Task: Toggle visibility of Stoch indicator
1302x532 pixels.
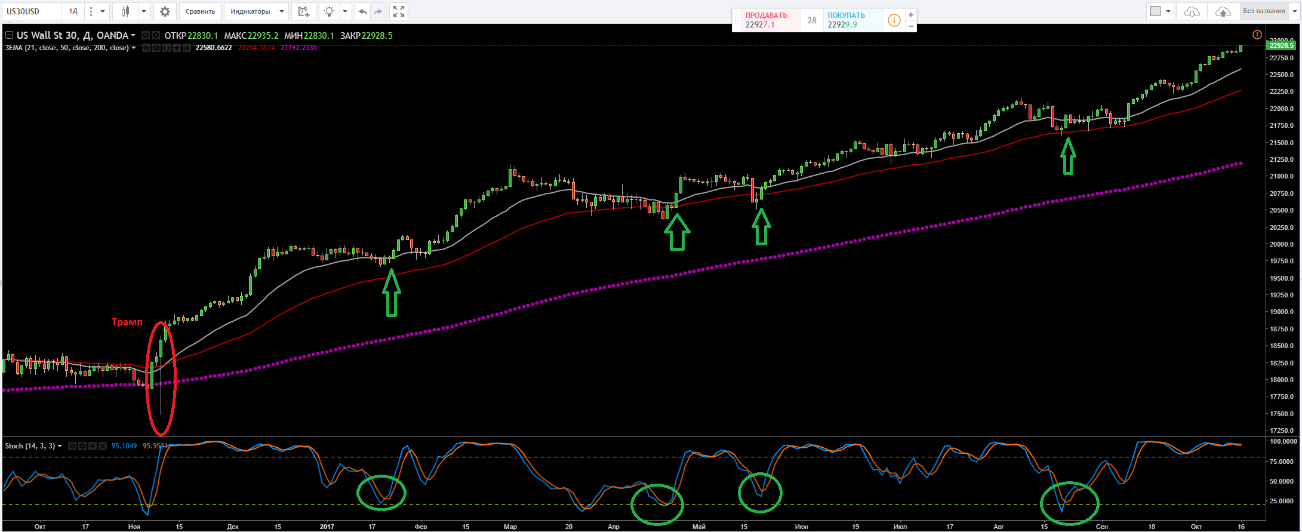Action: 72,446
